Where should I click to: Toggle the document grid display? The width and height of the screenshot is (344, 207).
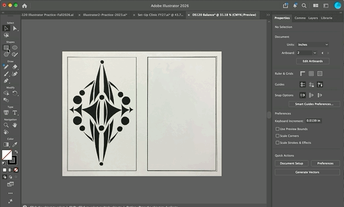tap(311, 73)
